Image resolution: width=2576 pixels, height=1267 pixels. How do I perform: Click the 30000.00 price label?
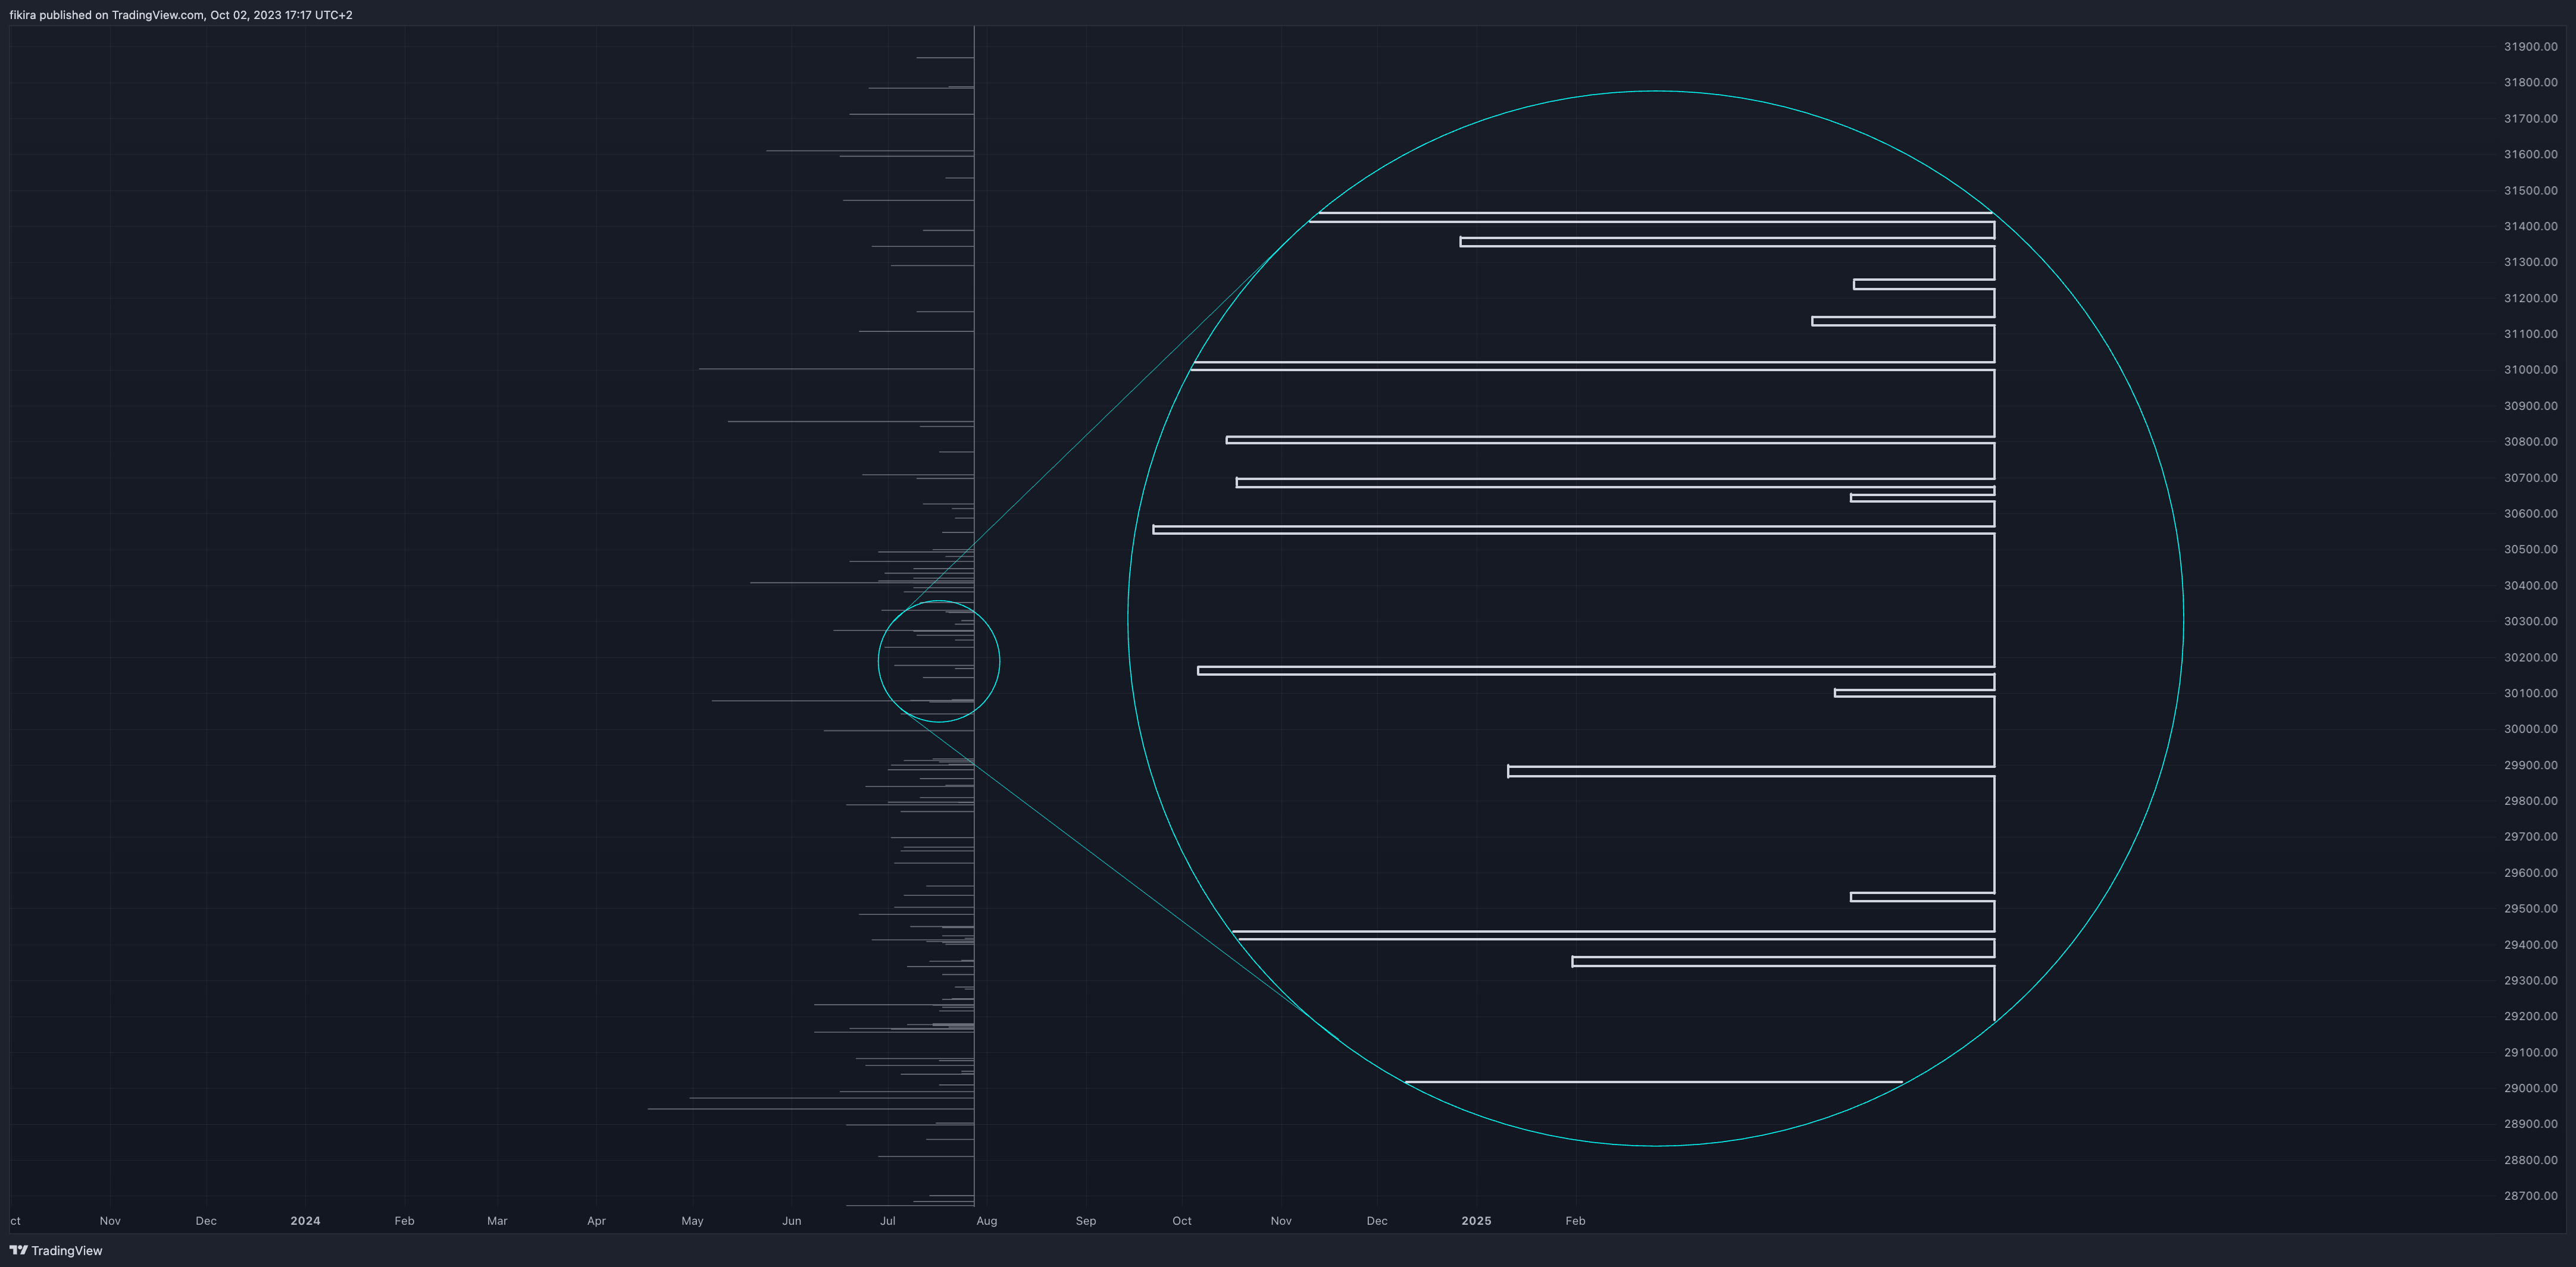2530,729
